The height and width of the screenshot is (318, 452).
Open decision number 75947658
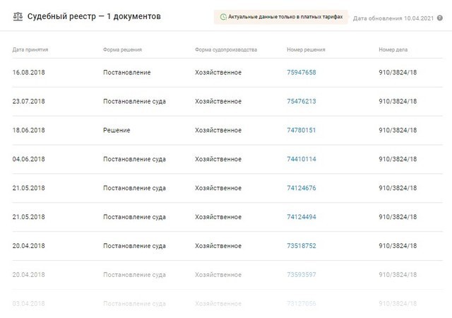302,73
